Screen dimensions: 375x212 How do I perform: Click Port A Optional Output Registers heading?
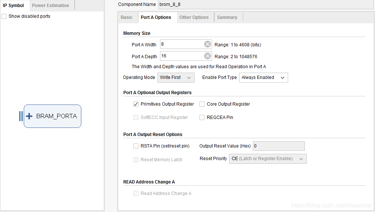pos(157,93)
